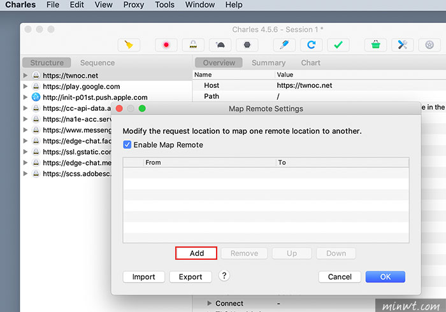Screen dimensions: 446x312
Task: Open the Charles application menu
Action: tap(20, 5)
